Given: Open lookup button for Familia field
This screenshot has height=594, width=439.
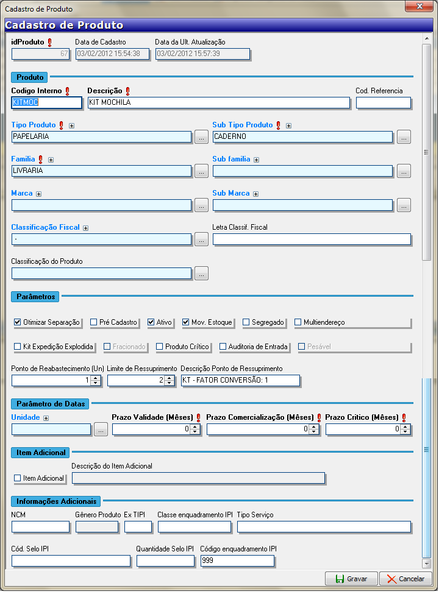Looking at the screenshot, I should [x=202, y=171].
